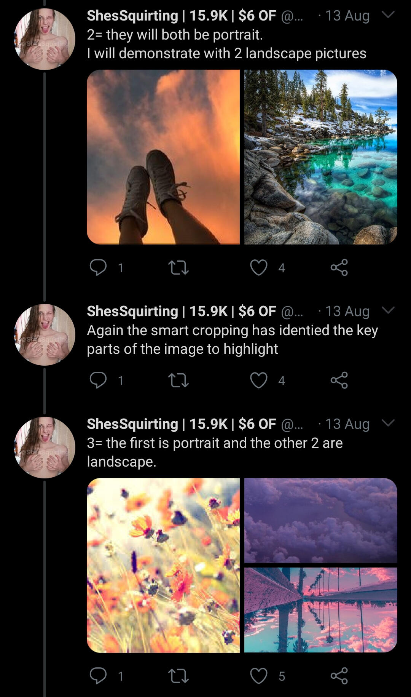View the turquoise lake and rocks photo
Image resolution: width=411 pixels, height=697 pixels.
[320, 157]
